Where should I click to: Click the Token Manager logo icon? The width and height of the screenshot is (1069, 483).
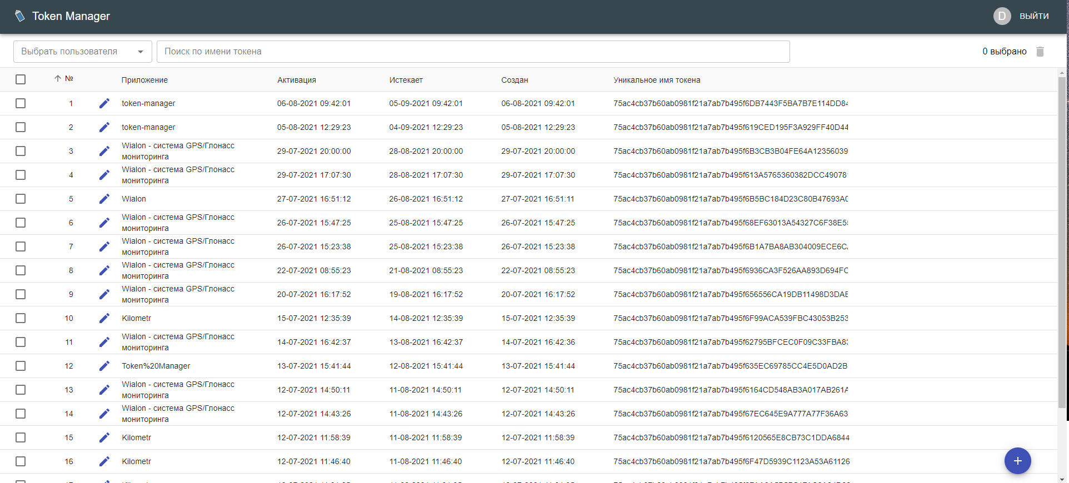click(x=20, y=16)
